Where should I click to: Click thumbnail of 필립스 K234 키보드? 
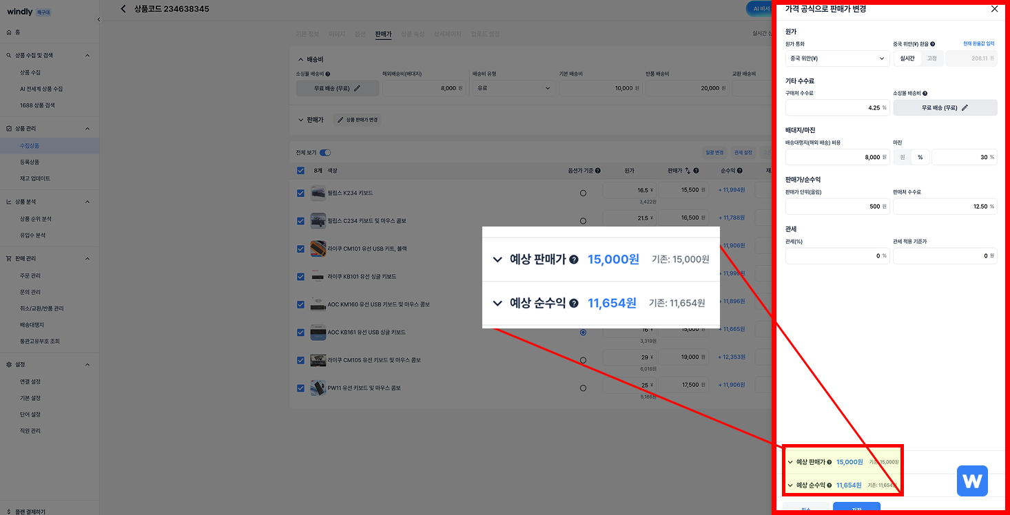(318, 193)
